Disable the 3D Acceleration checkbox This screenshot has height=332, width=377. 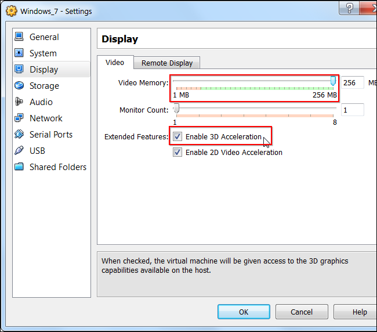pyautogui.click(x=177, y=136)
